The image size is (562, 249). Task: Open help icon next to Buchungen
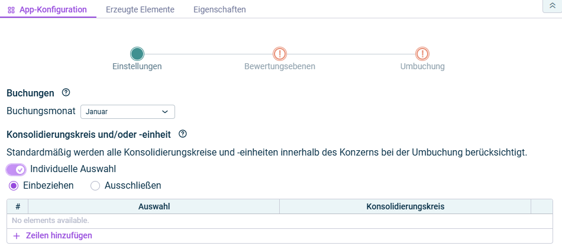tap(66, 93)
